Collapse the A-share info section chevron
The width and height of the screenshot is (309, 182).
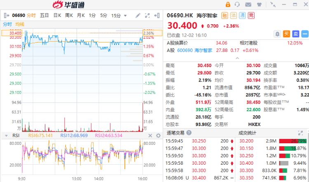[x=237, y=58]
